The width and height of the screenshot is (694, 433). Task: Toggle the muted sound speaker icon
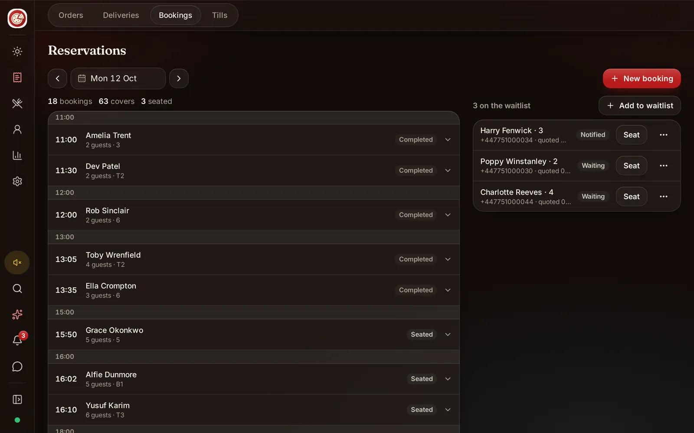point(17,262)
